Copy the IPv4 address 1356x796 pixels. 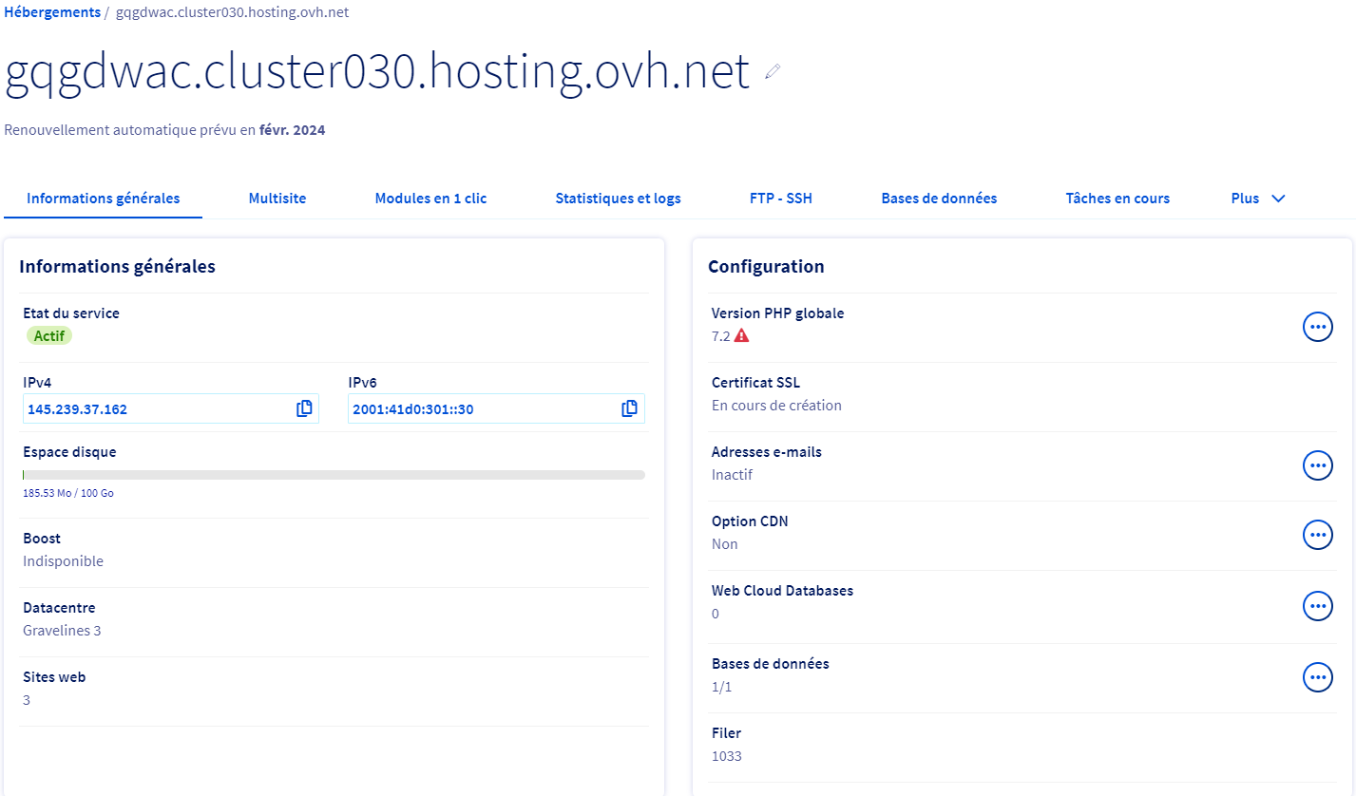pos(304,408)
